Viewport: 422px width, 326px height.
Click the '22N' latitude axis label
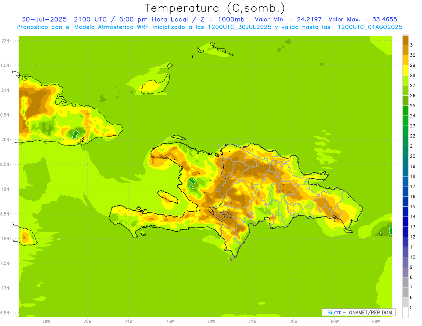(x=5, y=41)
